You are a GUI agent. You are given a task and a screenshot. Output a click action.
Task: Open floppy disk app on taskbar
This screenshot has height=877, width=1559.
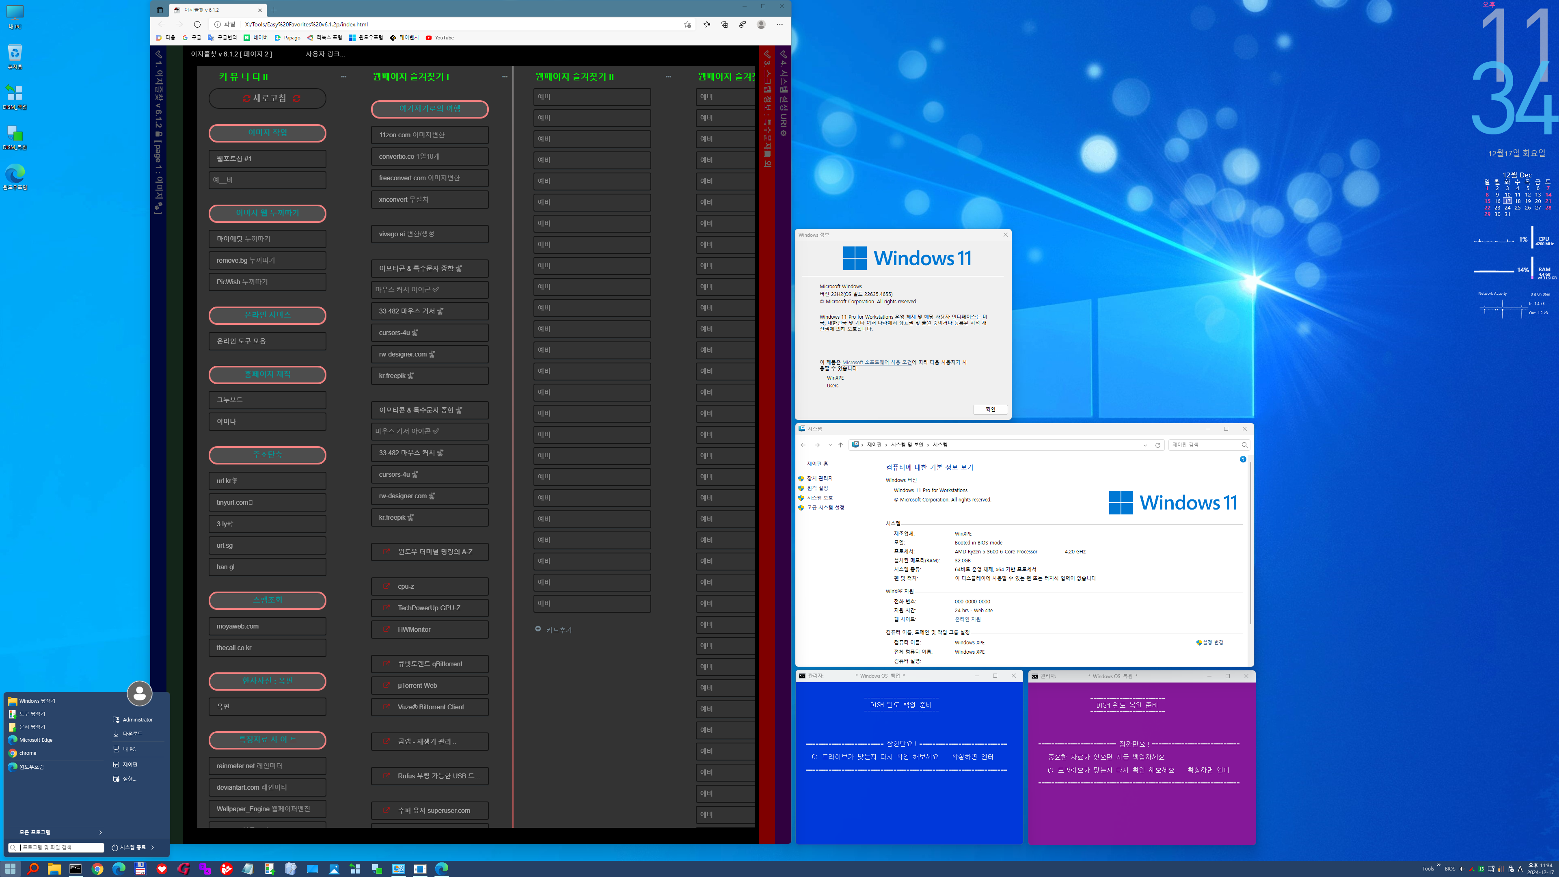[140, 868]
